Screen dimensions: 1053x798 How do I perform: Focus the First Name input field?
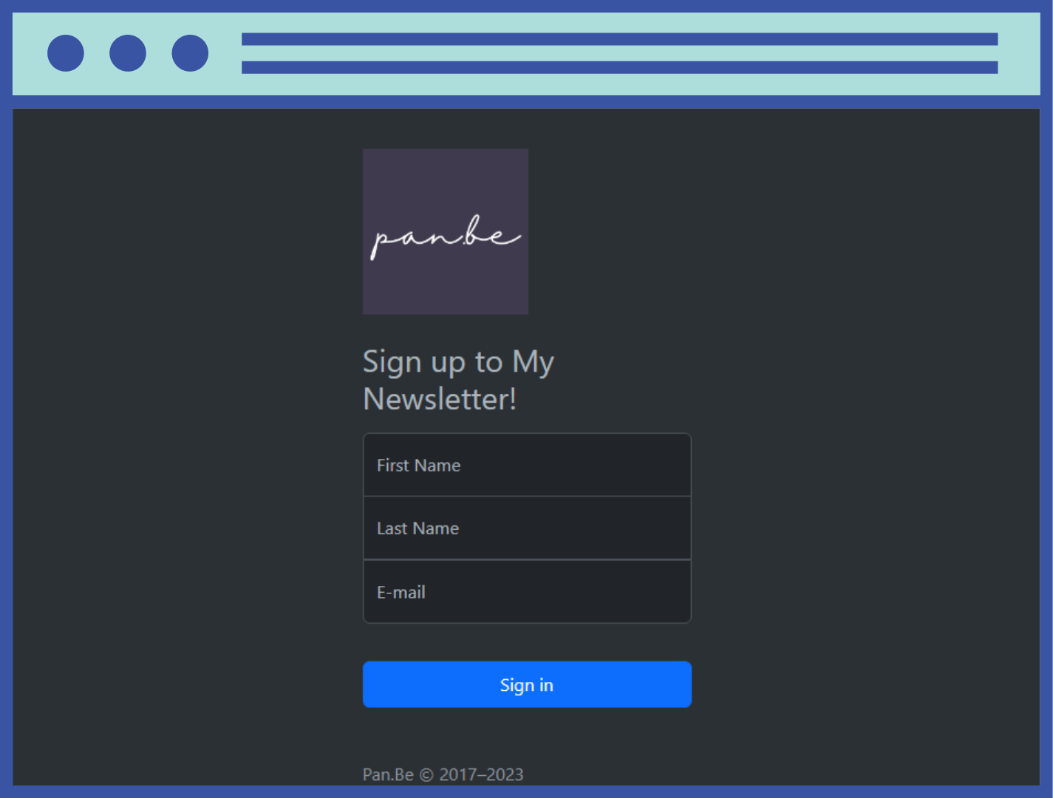(x=527, y=465)
